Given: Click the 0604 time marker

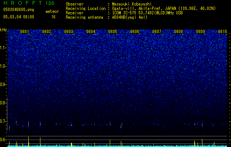Looking at the screenshot, I should tap(91, 32).
